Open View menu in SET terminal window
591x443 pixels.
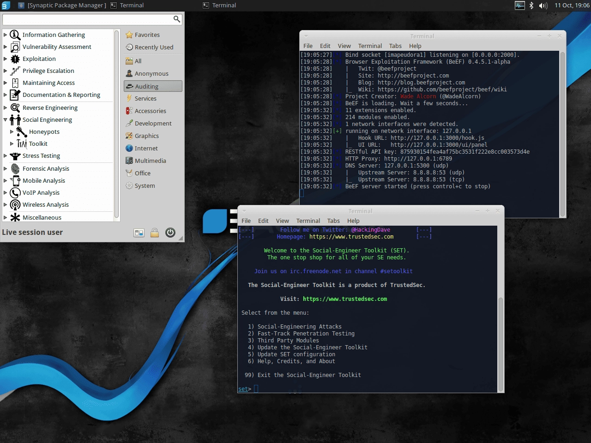pyautogui.click(x=283, y=221)
